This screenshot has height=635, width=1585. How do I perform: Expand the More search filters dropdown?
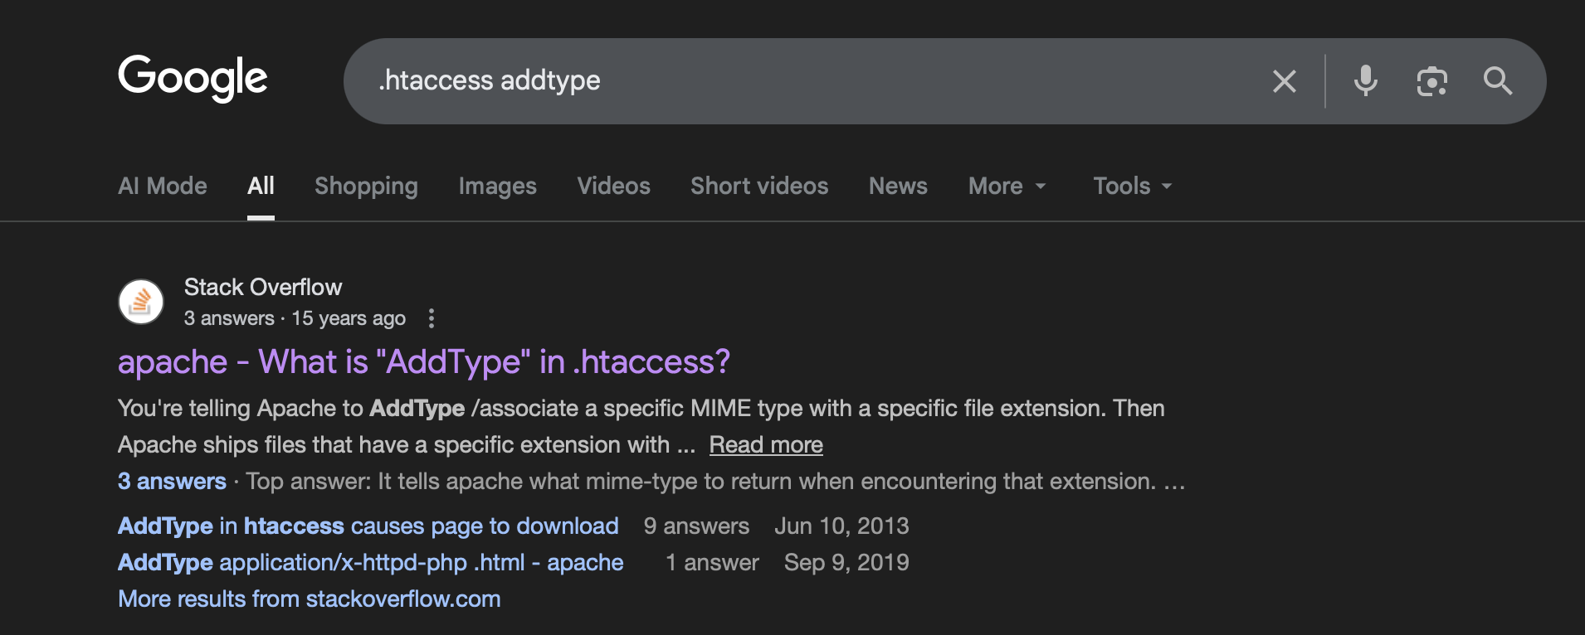(1007, 186)
